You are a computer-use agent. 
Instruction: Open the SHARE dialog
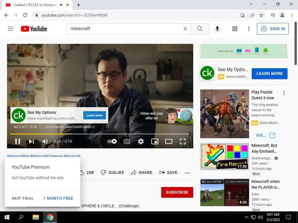pyautogui.click(x=142, y=172)
